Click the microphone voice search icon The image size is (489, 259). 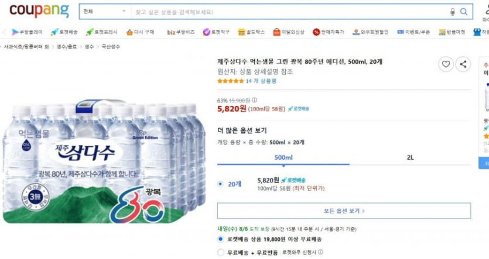click(x=452, y=12)
